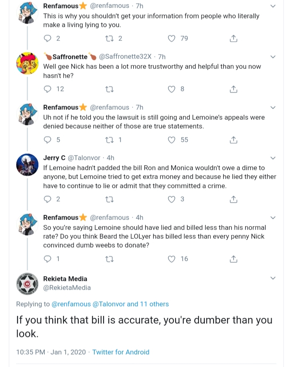This screenshot has height=367, width=288.
Task: Open the @renfamous link in Replying to
Action: tap(71, 304)
